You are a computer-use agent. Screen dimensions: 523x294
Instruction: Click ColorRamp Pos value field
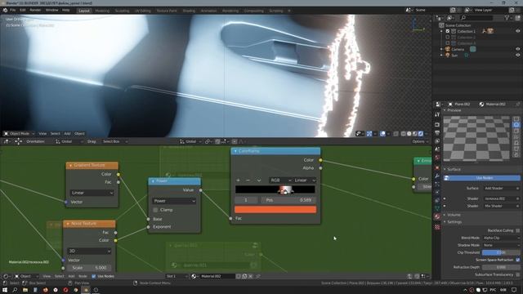point(288,200)
